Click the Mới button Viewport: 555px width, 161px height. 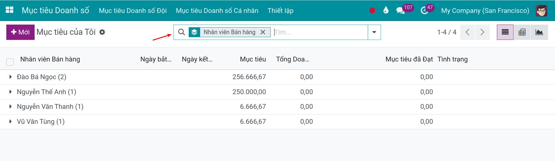[20, 32]
